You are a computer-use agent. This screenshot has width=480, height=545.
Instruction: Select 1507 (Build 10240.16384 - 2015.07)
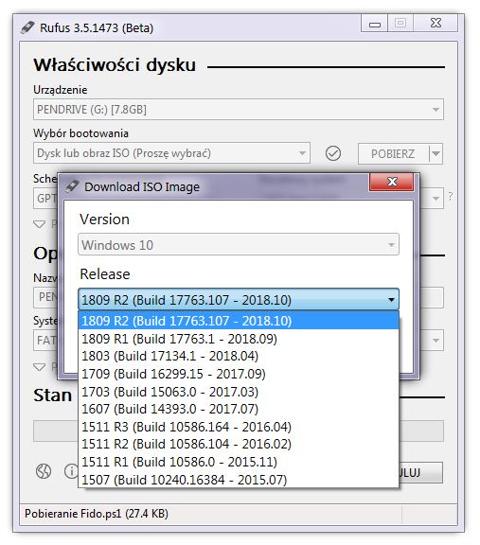pyautogui.click(x=239, y=480)
